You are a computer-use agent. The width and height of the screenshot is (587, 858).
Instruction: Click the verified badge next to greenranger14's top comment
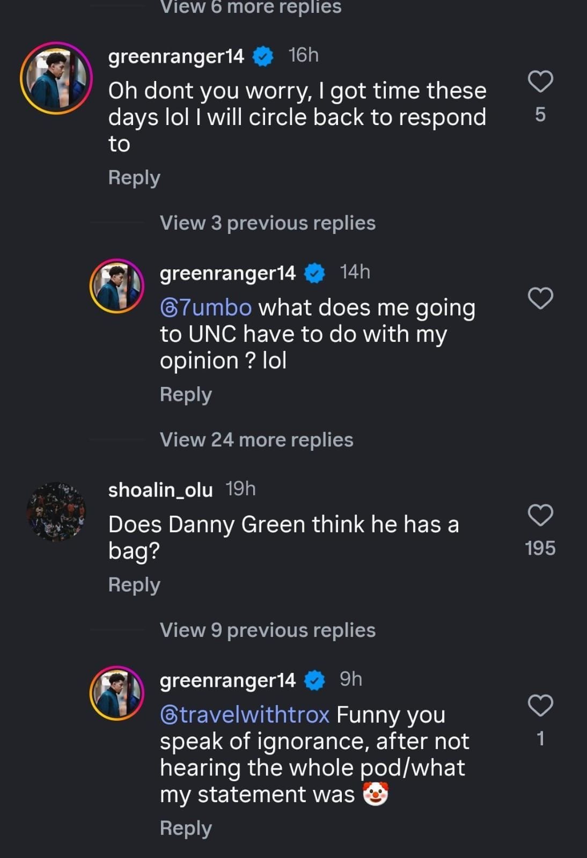[263, 54]
